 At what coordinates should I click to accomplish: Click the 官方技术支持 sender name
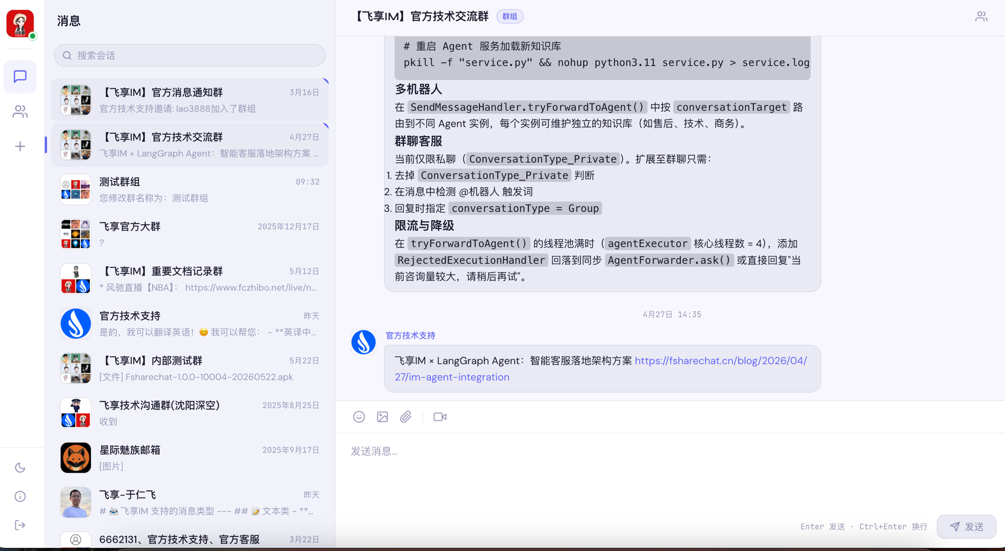410,335
